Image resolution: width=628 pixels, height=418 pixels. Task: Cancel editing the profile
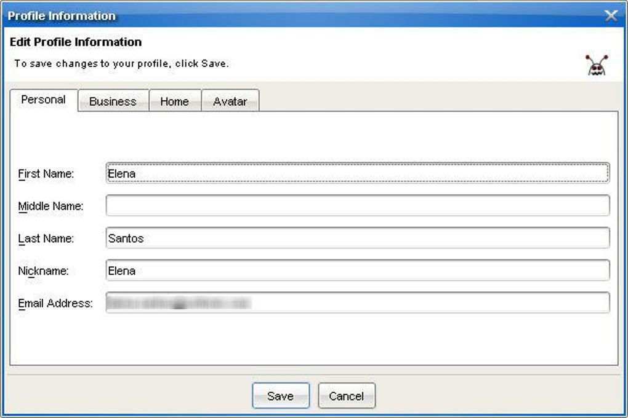point(347,396)
